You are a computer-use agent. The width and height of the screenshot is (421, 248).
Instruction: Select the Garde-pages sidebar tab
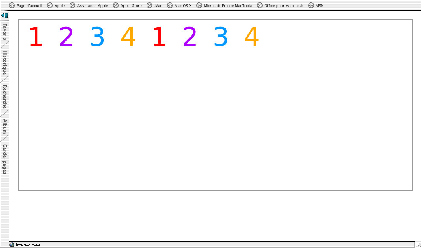(5, 159)
